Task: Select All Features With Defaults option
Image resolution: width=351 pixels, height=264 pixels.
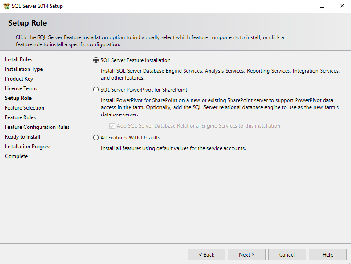Action: (96, 137)
